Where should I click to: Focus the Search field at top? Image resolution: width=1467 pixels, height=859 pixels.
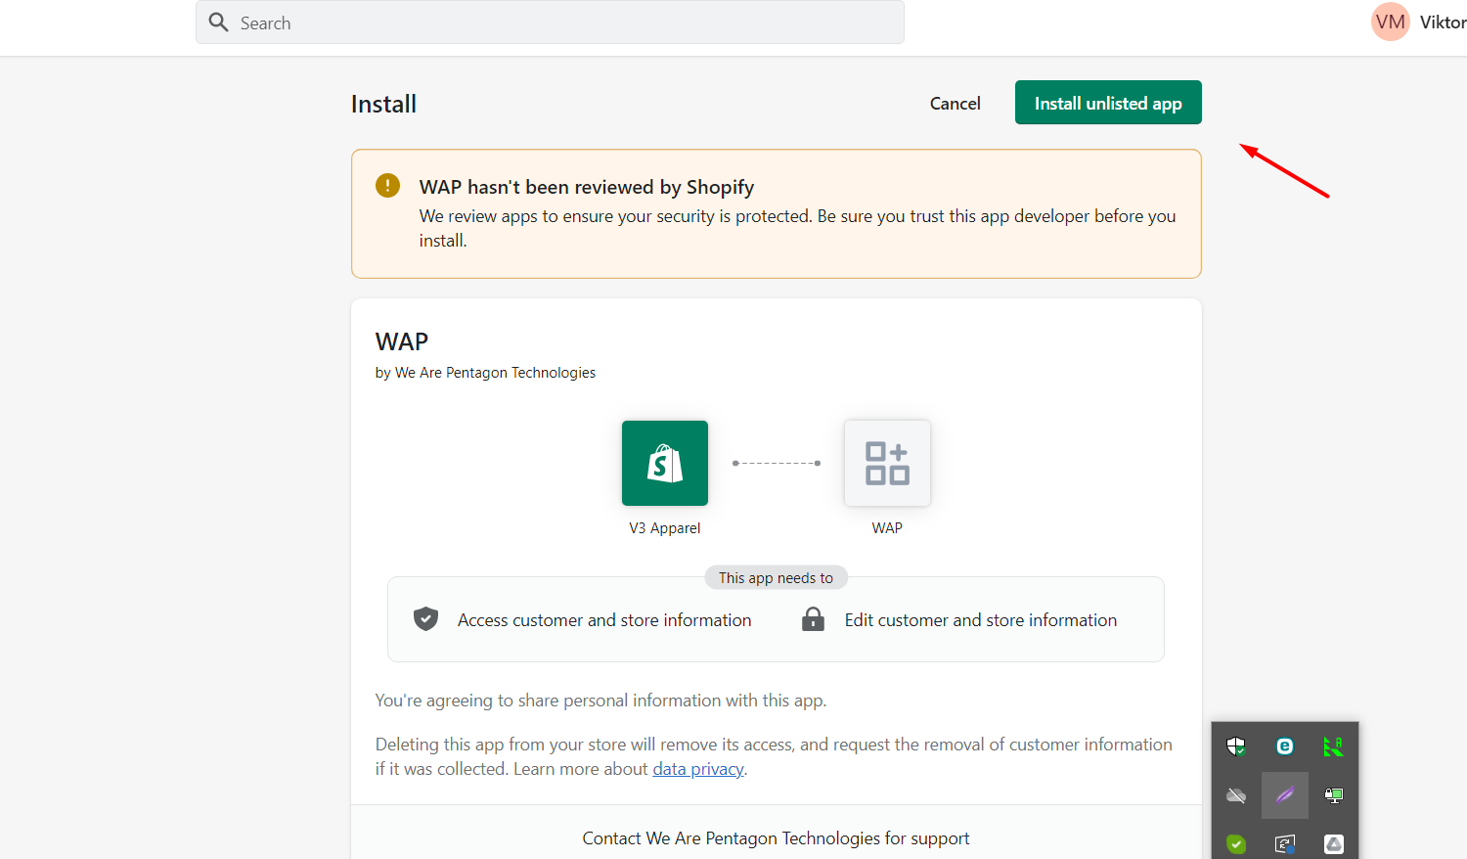(x=550, y=23)
